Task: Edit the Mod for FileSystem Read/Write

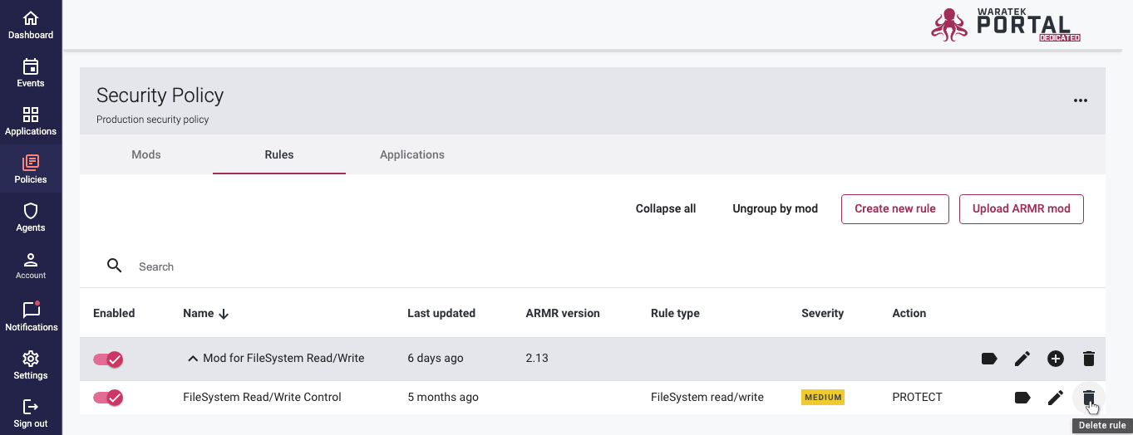Action: coord(1022,359)
